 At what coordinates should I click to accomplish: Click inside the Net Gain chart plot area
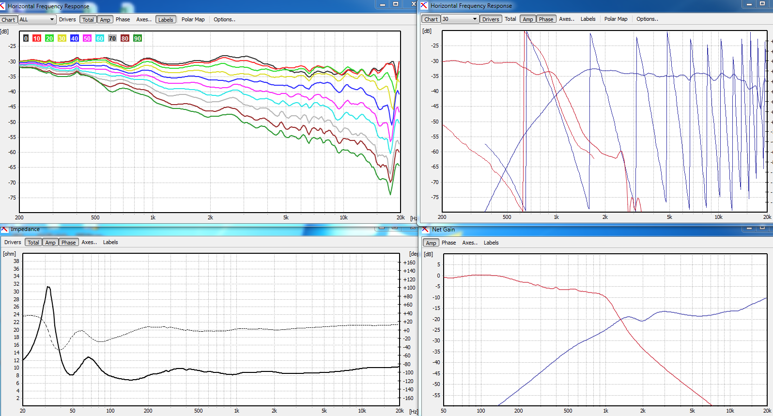[x=605, y=329]
